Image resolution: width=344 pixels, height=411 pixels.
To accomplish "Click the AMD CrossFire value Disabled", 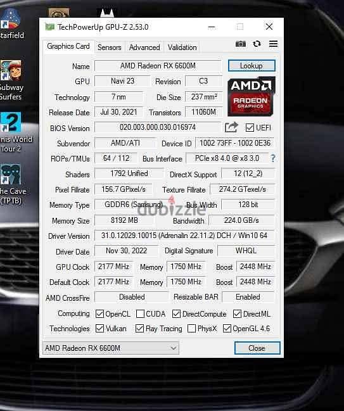I will tap(132, 297).
